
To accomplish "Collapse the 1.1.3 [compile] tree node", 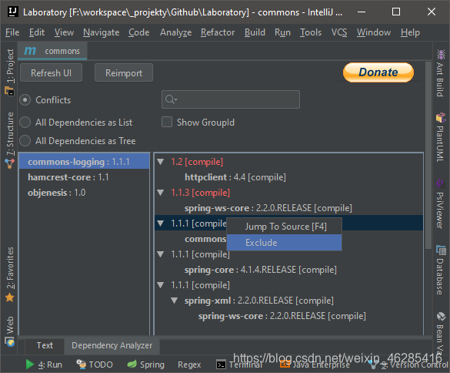I will coord(161,193).
